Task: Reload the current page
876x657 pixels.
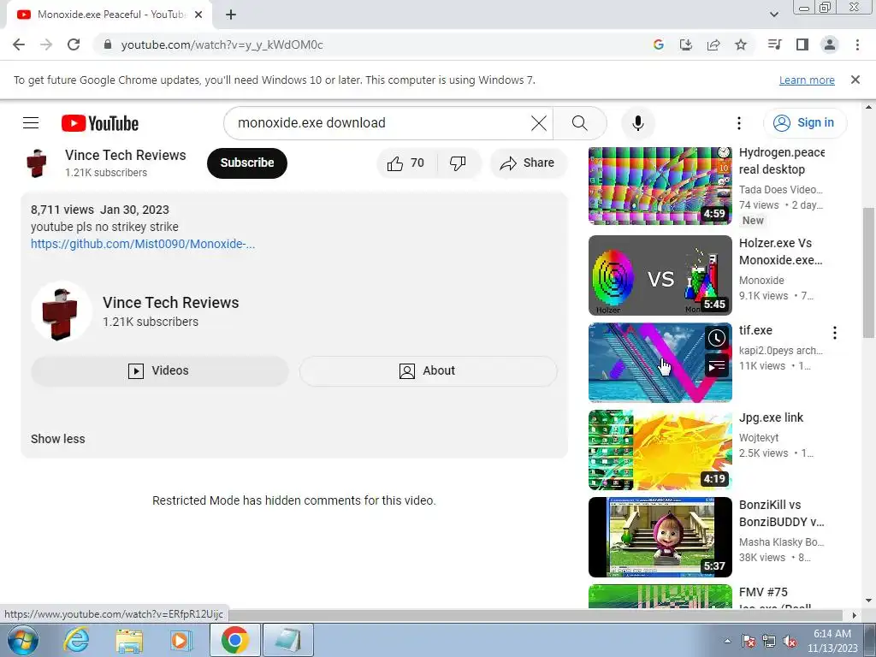Action: 74,44
